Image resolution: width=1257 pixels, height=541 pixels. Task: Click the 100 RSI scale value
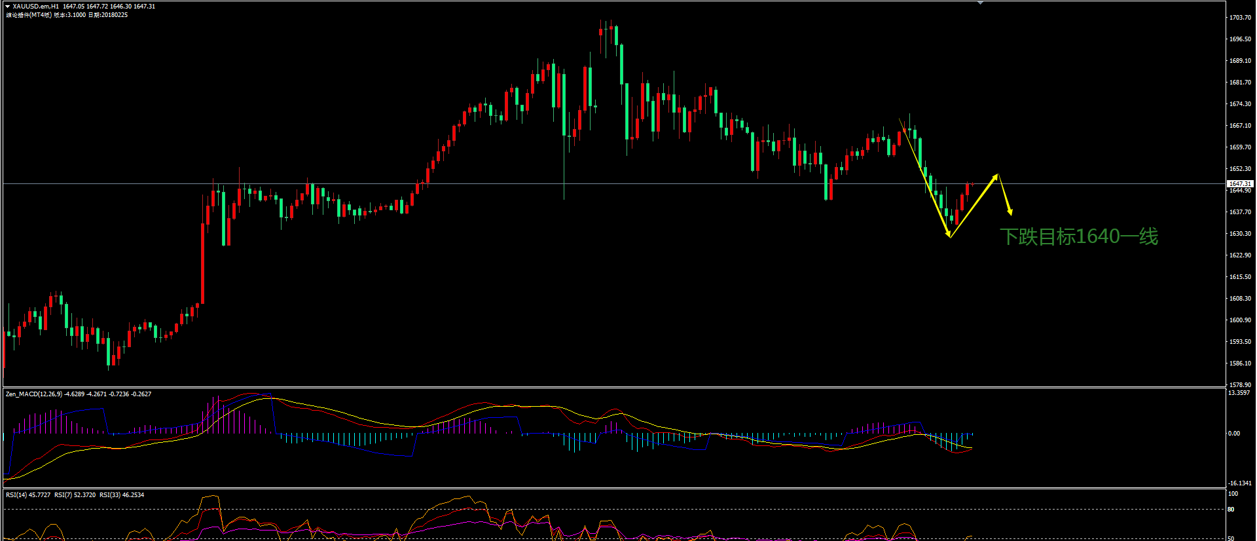[1233, 494]
